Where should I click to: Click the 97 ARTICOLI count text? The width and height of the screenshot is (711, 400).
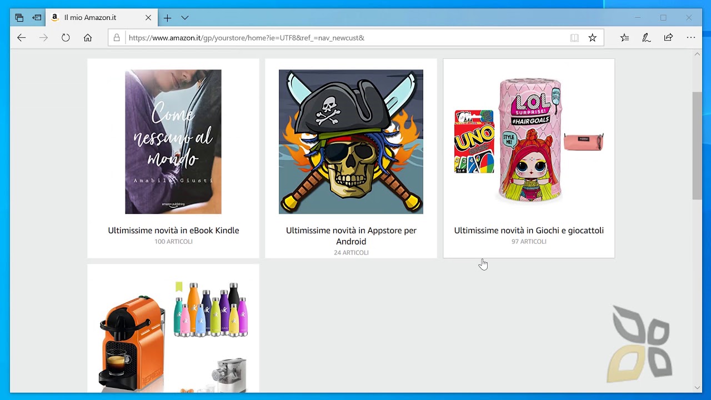coord(529,242)
